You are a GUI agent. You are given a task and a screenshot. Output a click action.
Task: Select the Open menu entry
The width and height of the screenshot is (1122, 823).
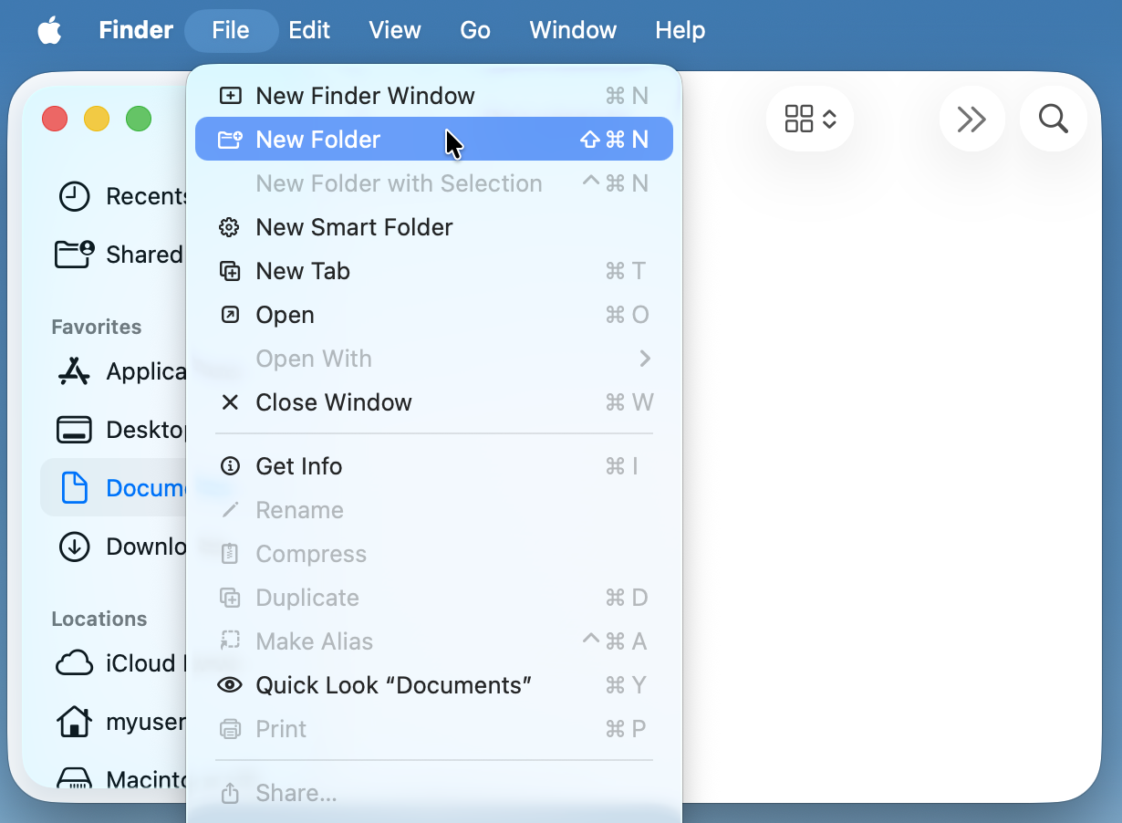434,315
